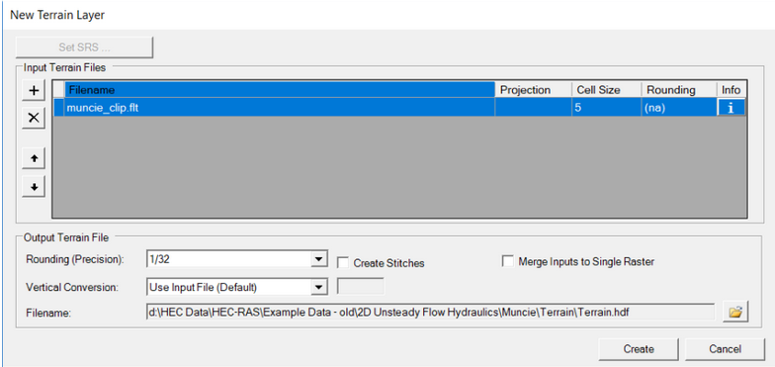Click the Rounding column header
775x367 pixels.
coord(678,89)
